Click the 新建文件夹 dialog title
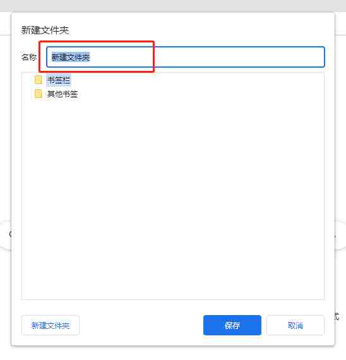The width and height of the screenshot is (346, 360). [45, 30]
